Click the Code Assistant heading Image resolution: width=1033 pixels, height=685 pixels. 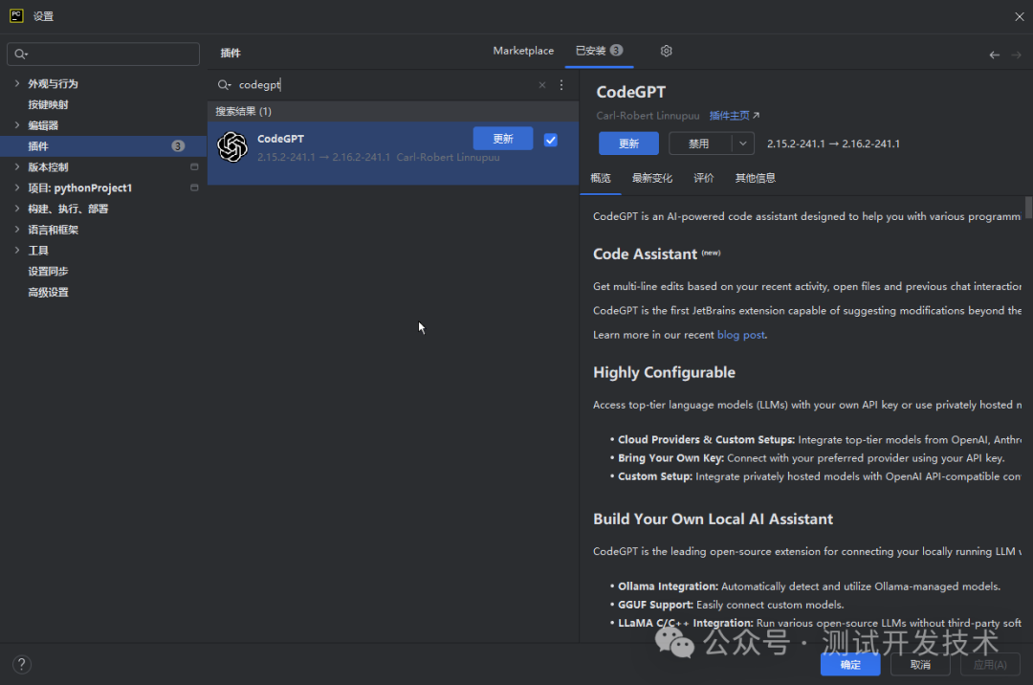(x=645, y=254)
